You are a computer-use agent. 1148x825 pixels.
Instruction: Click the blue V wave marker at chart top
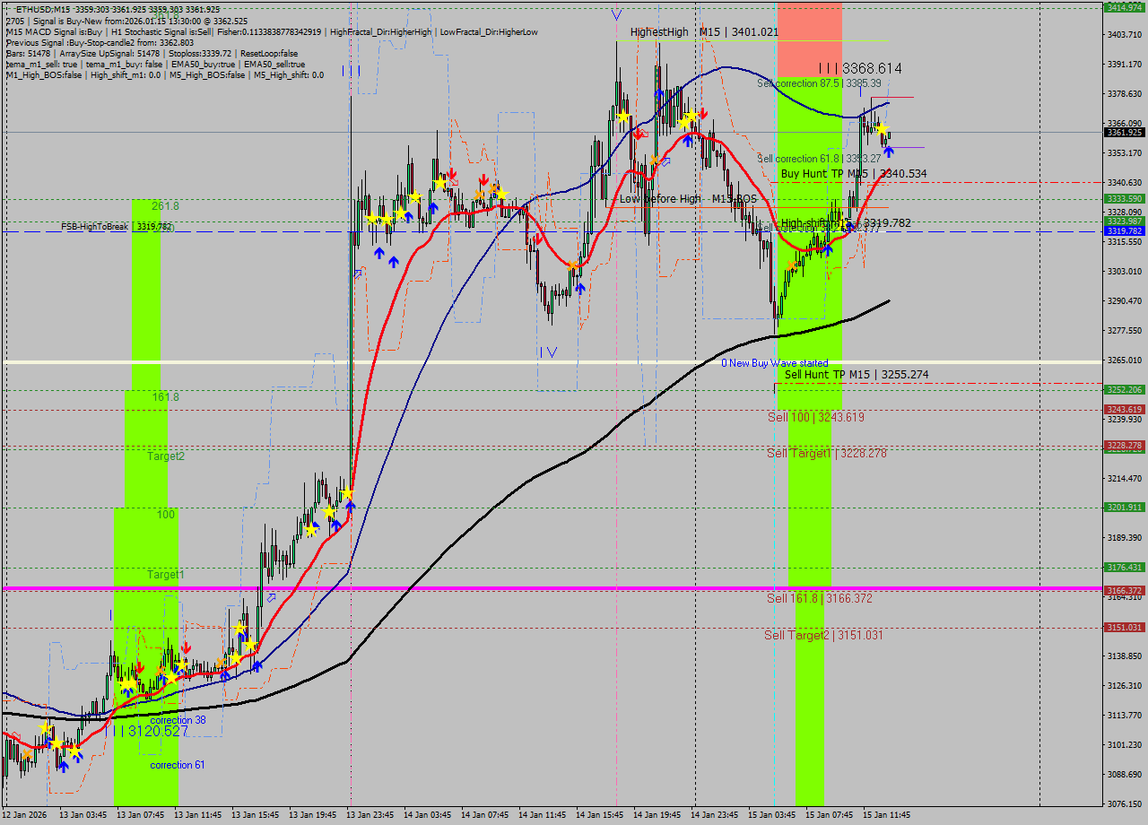click(615, 15)
